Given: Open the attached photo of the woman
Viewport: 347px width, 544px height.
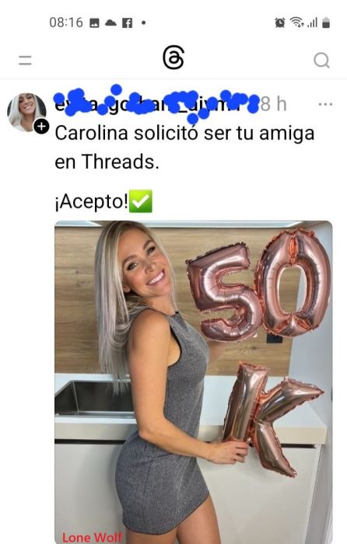Looking at the screenshot, I should (194, 382).
